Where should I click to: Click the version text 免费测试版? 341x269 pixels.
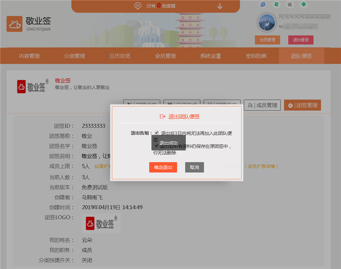pos(95,187)
